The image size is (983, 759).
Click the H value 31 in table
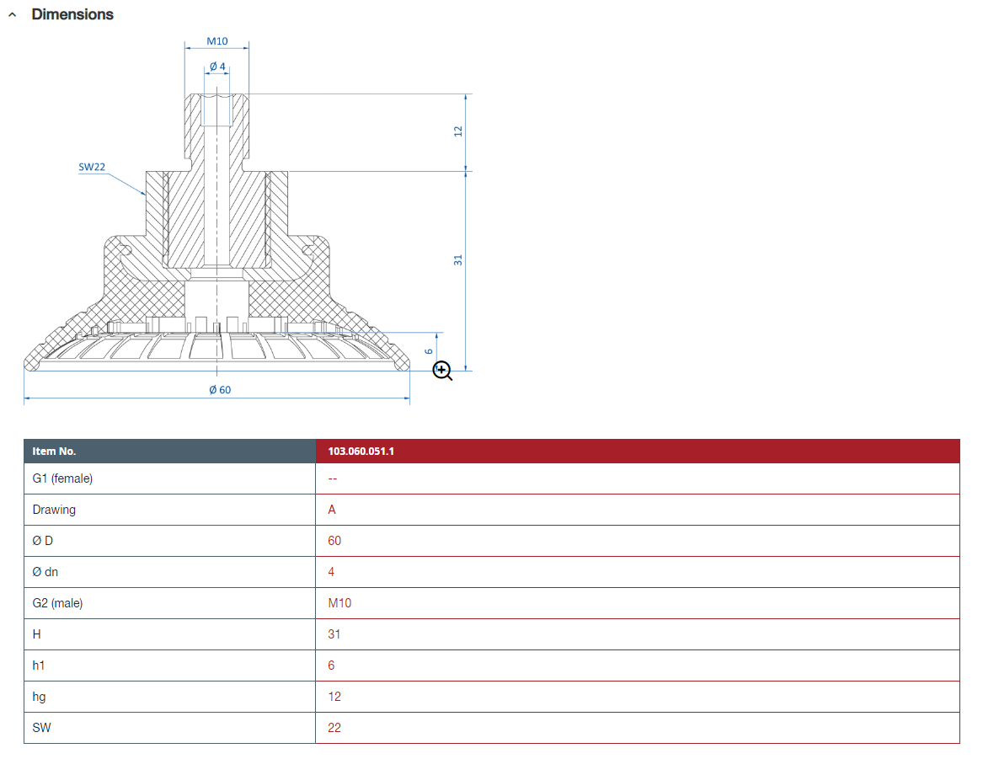(334, 634)
